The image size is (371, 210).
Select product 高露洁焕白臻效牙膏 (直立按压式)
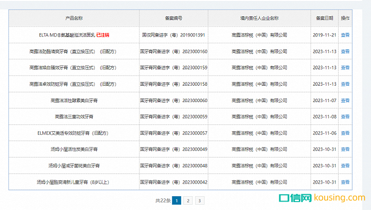coord(73,68)
